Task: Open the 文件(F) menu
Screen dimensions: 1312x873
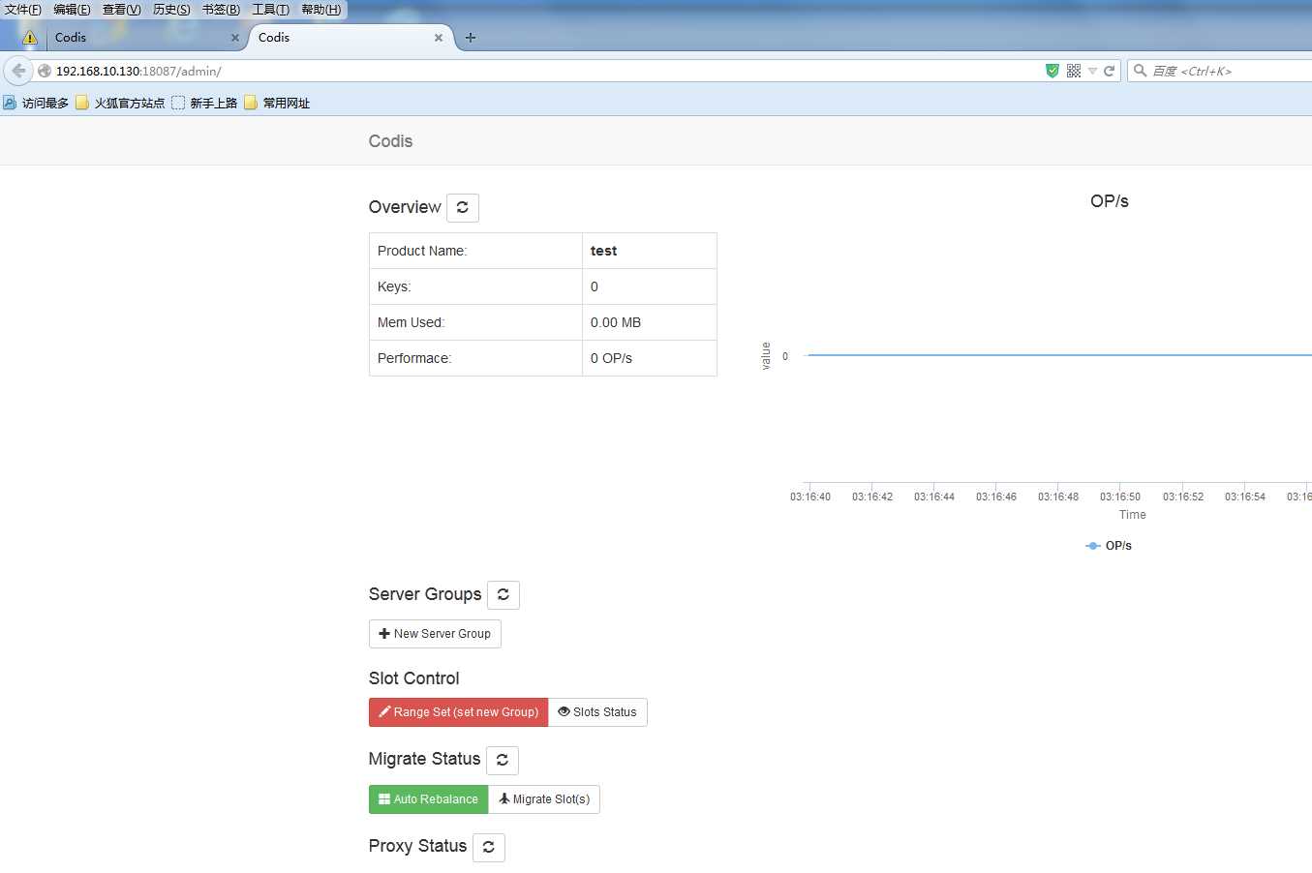Action: pyautogui.click(x=23, y=10)
